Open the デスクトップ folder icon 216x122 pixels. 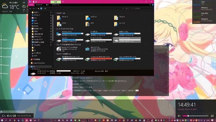87,18
